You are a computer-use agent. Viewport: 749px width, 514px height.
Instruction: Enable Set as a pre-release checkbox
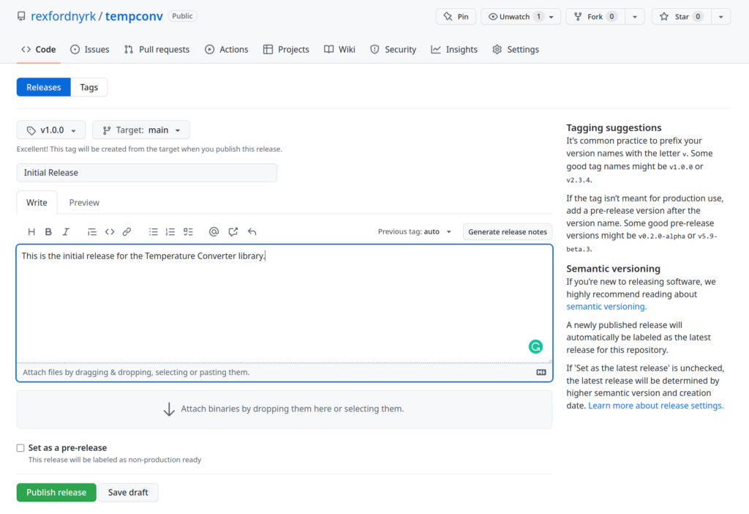[20, 448]
